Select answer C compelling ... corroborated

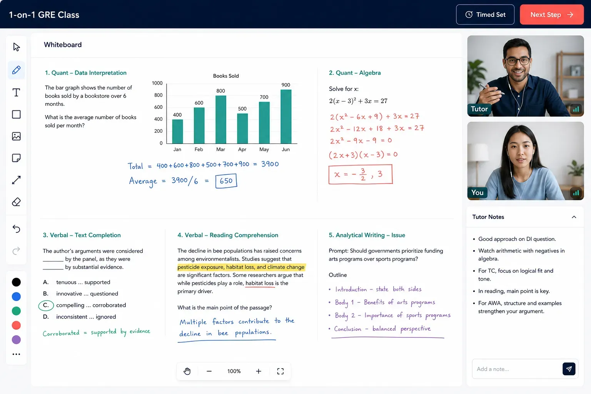(x=84, y=305)
